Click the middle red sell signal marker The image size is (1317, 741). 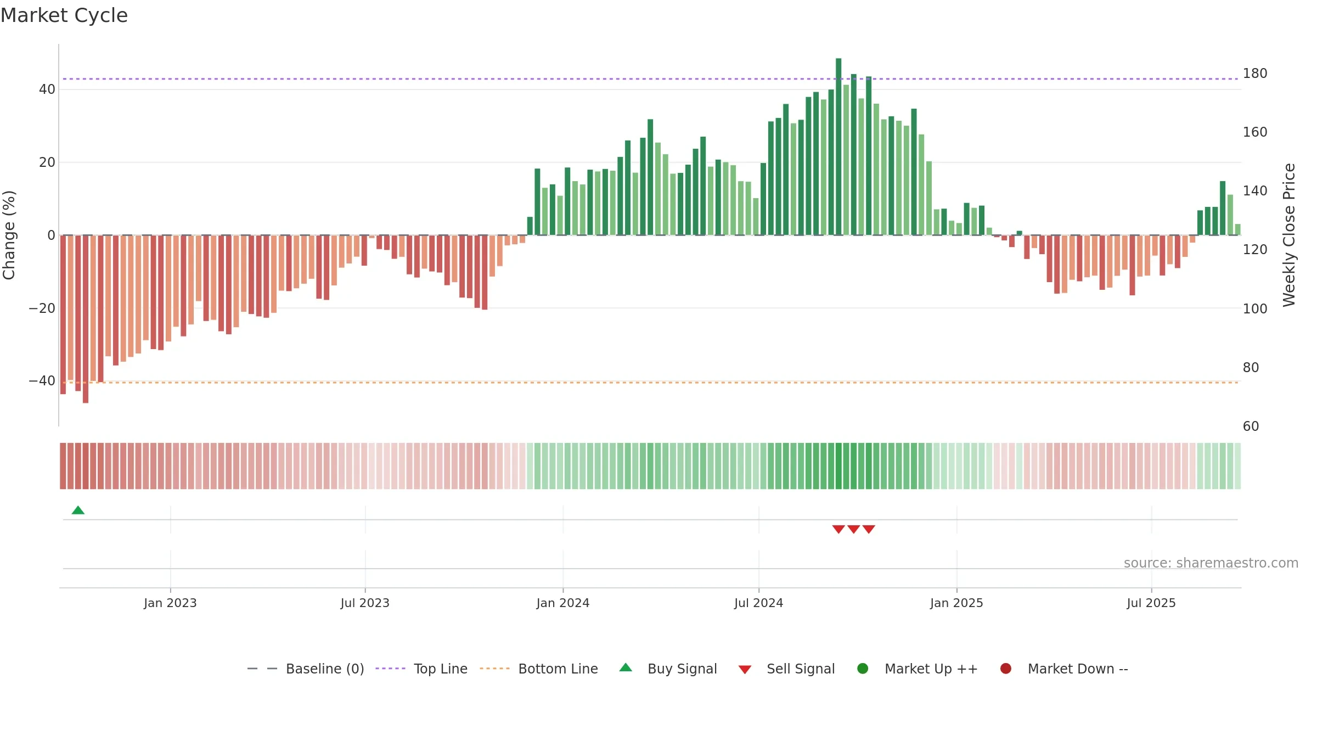tap(853, 529)
